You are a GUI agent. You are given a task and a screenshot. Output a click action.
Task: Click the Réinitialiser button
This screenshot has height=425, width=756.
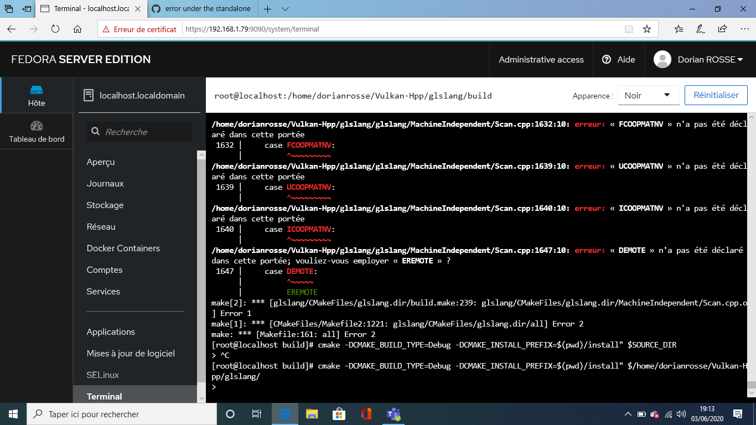716,95
